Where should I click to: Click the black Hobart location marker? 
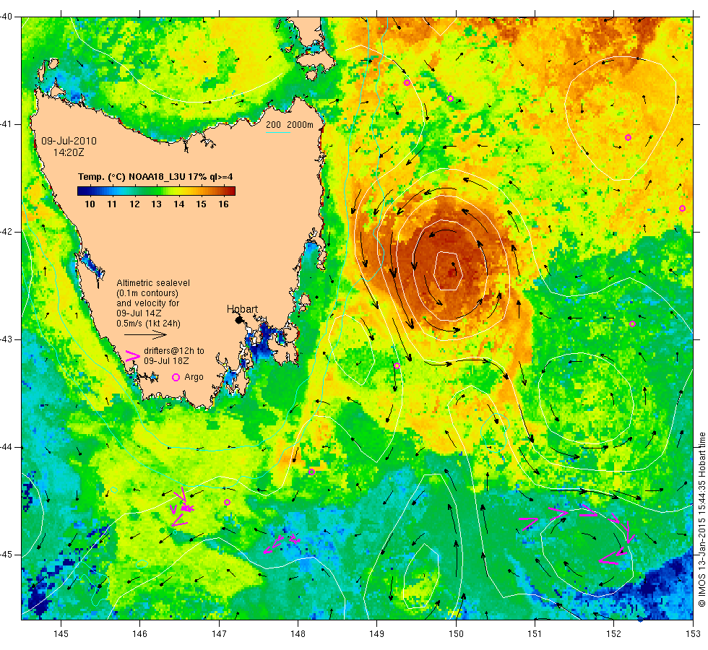239,320
